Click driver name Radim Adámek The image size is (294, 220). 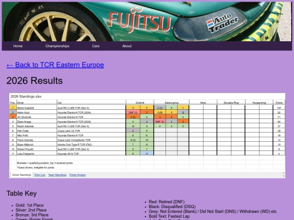pyautogui.click(x=26, y=126)
